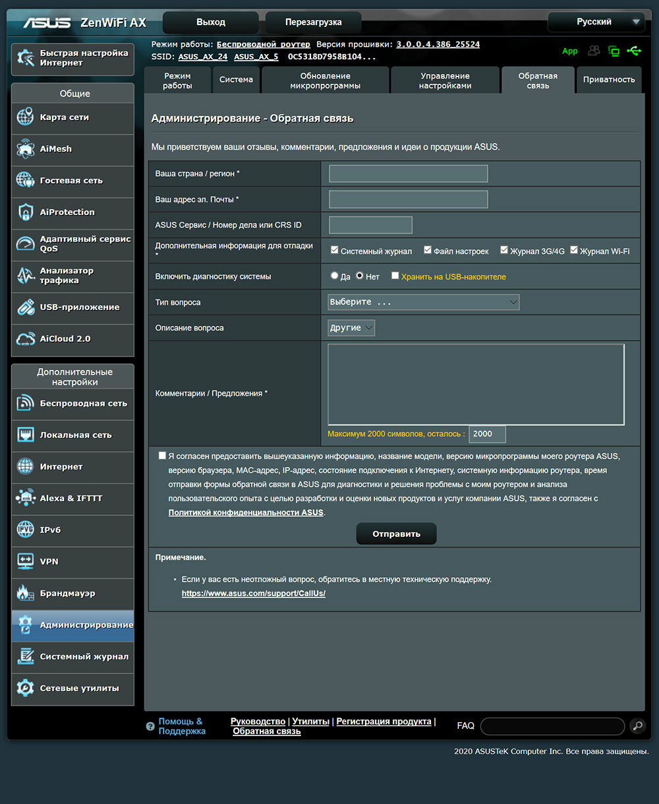659x804 pixels.
Task: Click the ASUS_AX_24 SSID link
Action: pyautogui.click(x=203, y=57)
